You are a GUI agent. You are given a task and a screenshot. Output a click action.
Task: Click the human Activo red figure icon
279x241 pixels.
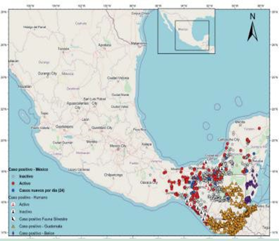pos(13,205)
